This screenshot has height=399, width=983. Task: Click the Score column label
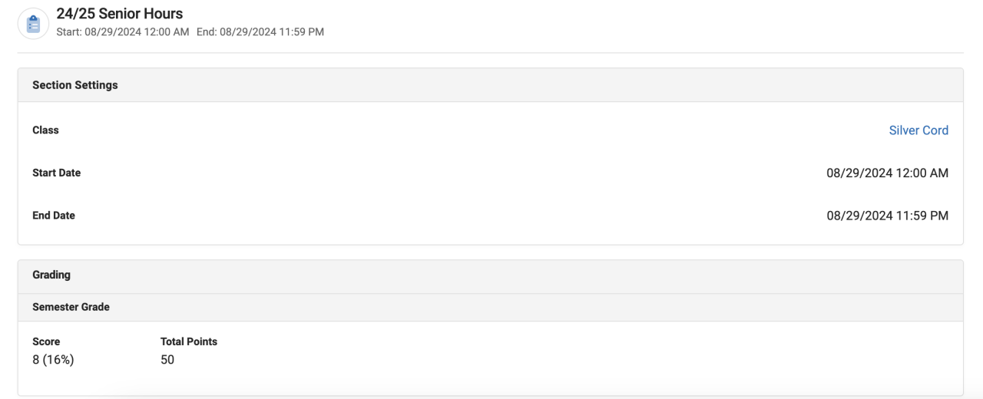[x=46, y=341]
